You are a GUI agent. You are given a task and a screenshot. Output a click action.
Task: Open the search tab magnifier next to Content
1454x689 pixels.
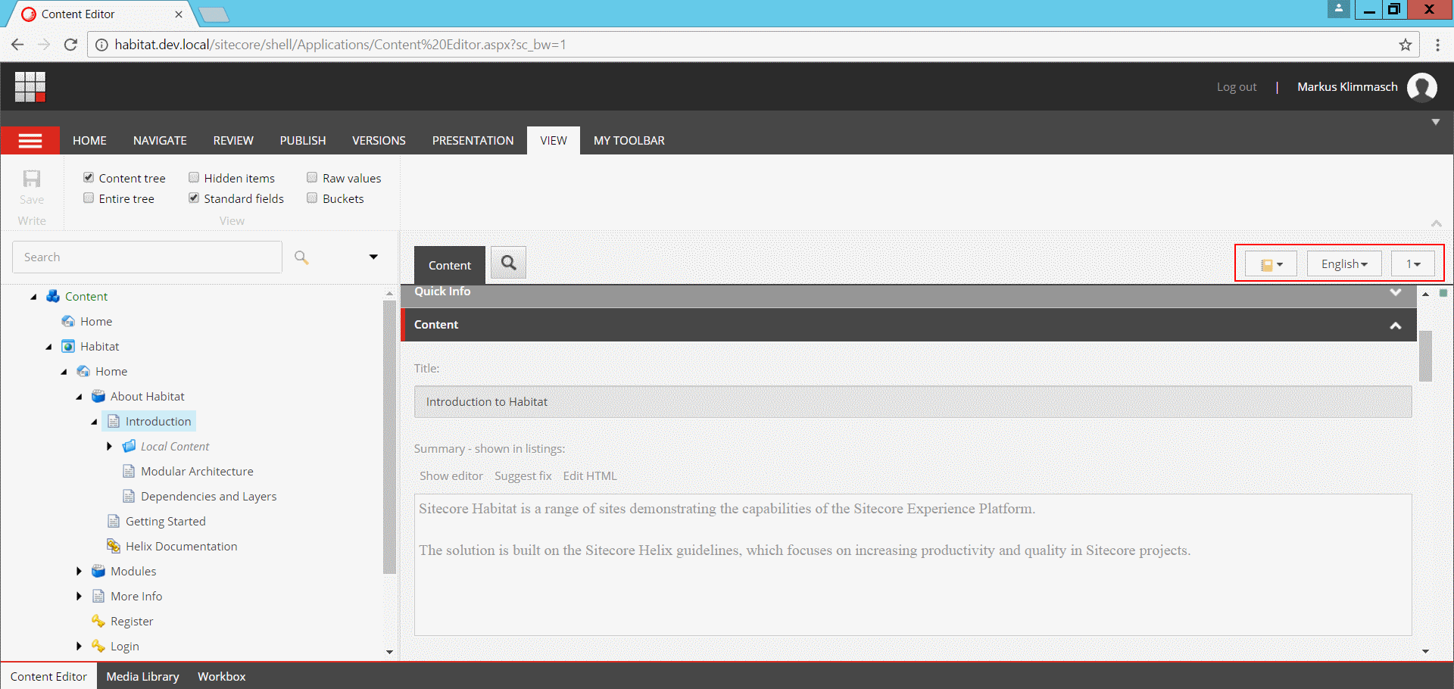[x=509, y=263]
